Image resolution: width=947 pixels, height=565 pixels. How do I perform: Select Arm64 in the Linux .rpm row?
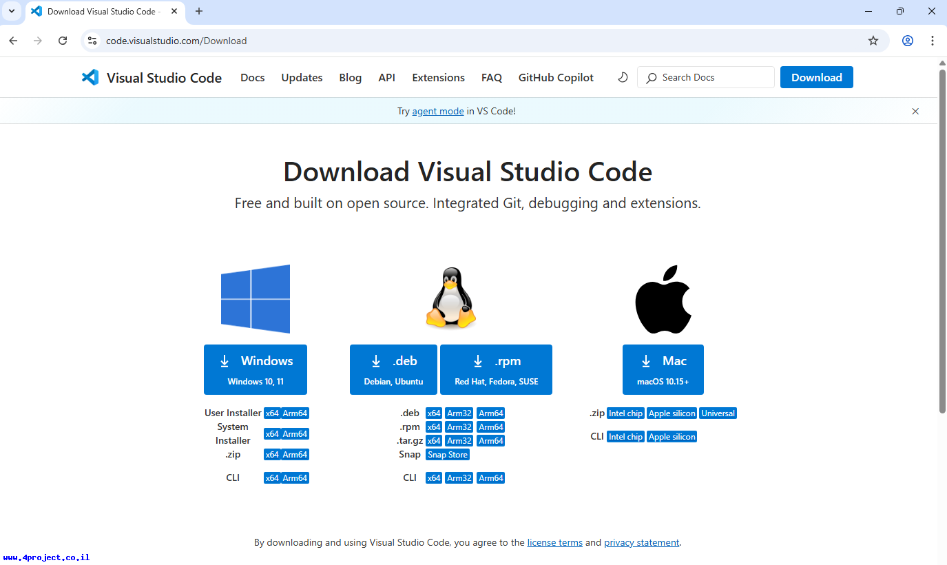point(491,427)
